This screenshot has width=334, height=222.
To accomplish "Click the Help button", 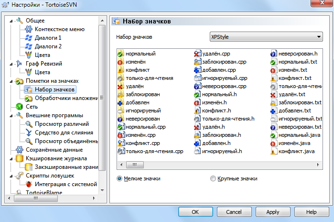I will click(312, 212).
